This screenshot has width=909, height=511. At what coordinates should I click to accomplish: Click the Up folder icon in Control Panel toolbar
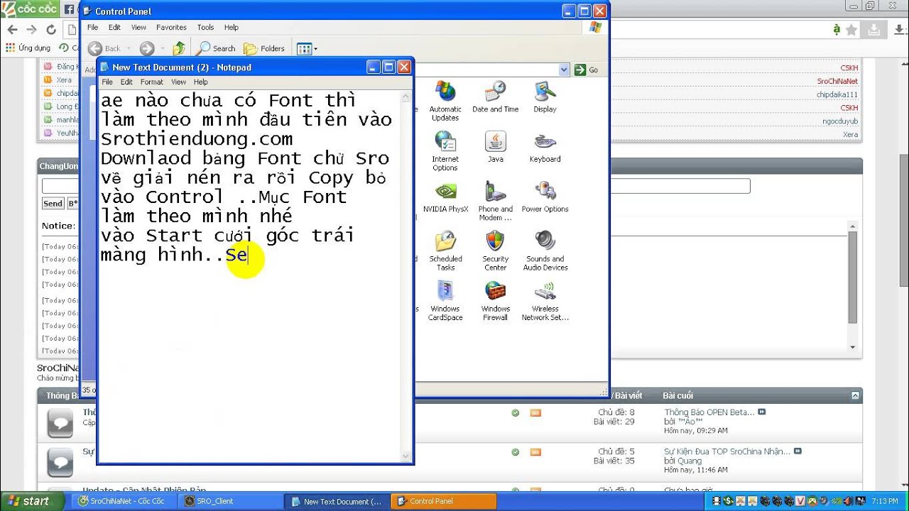pos(179,48)
